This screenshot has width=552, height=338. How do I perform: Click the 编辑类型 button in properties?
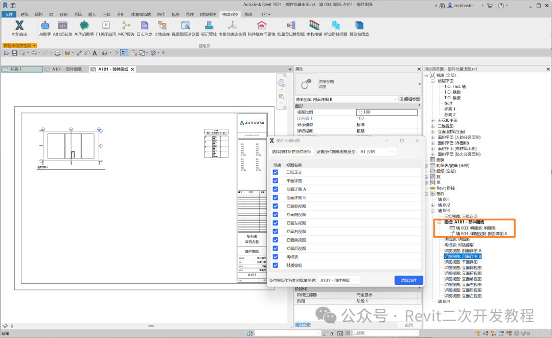coord(409,99)
